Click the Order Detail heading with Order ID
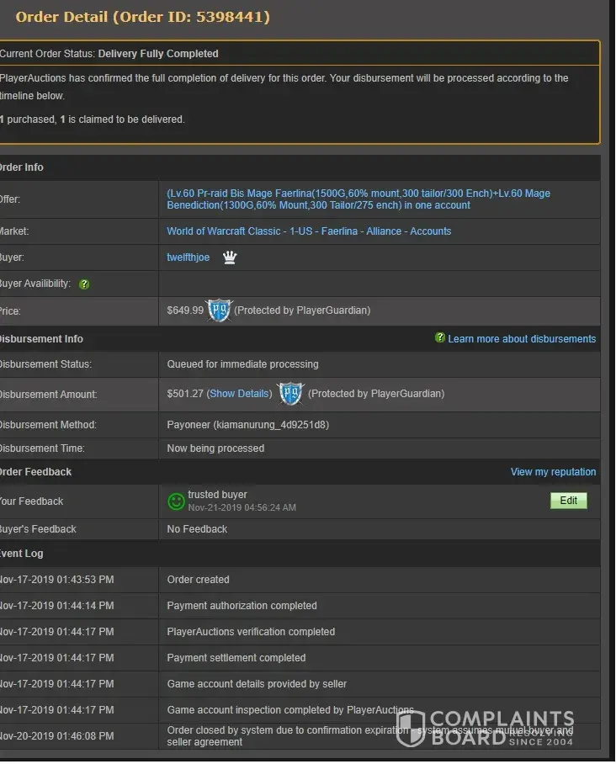Viewport: 616px width, 764px height. (143, 17)
